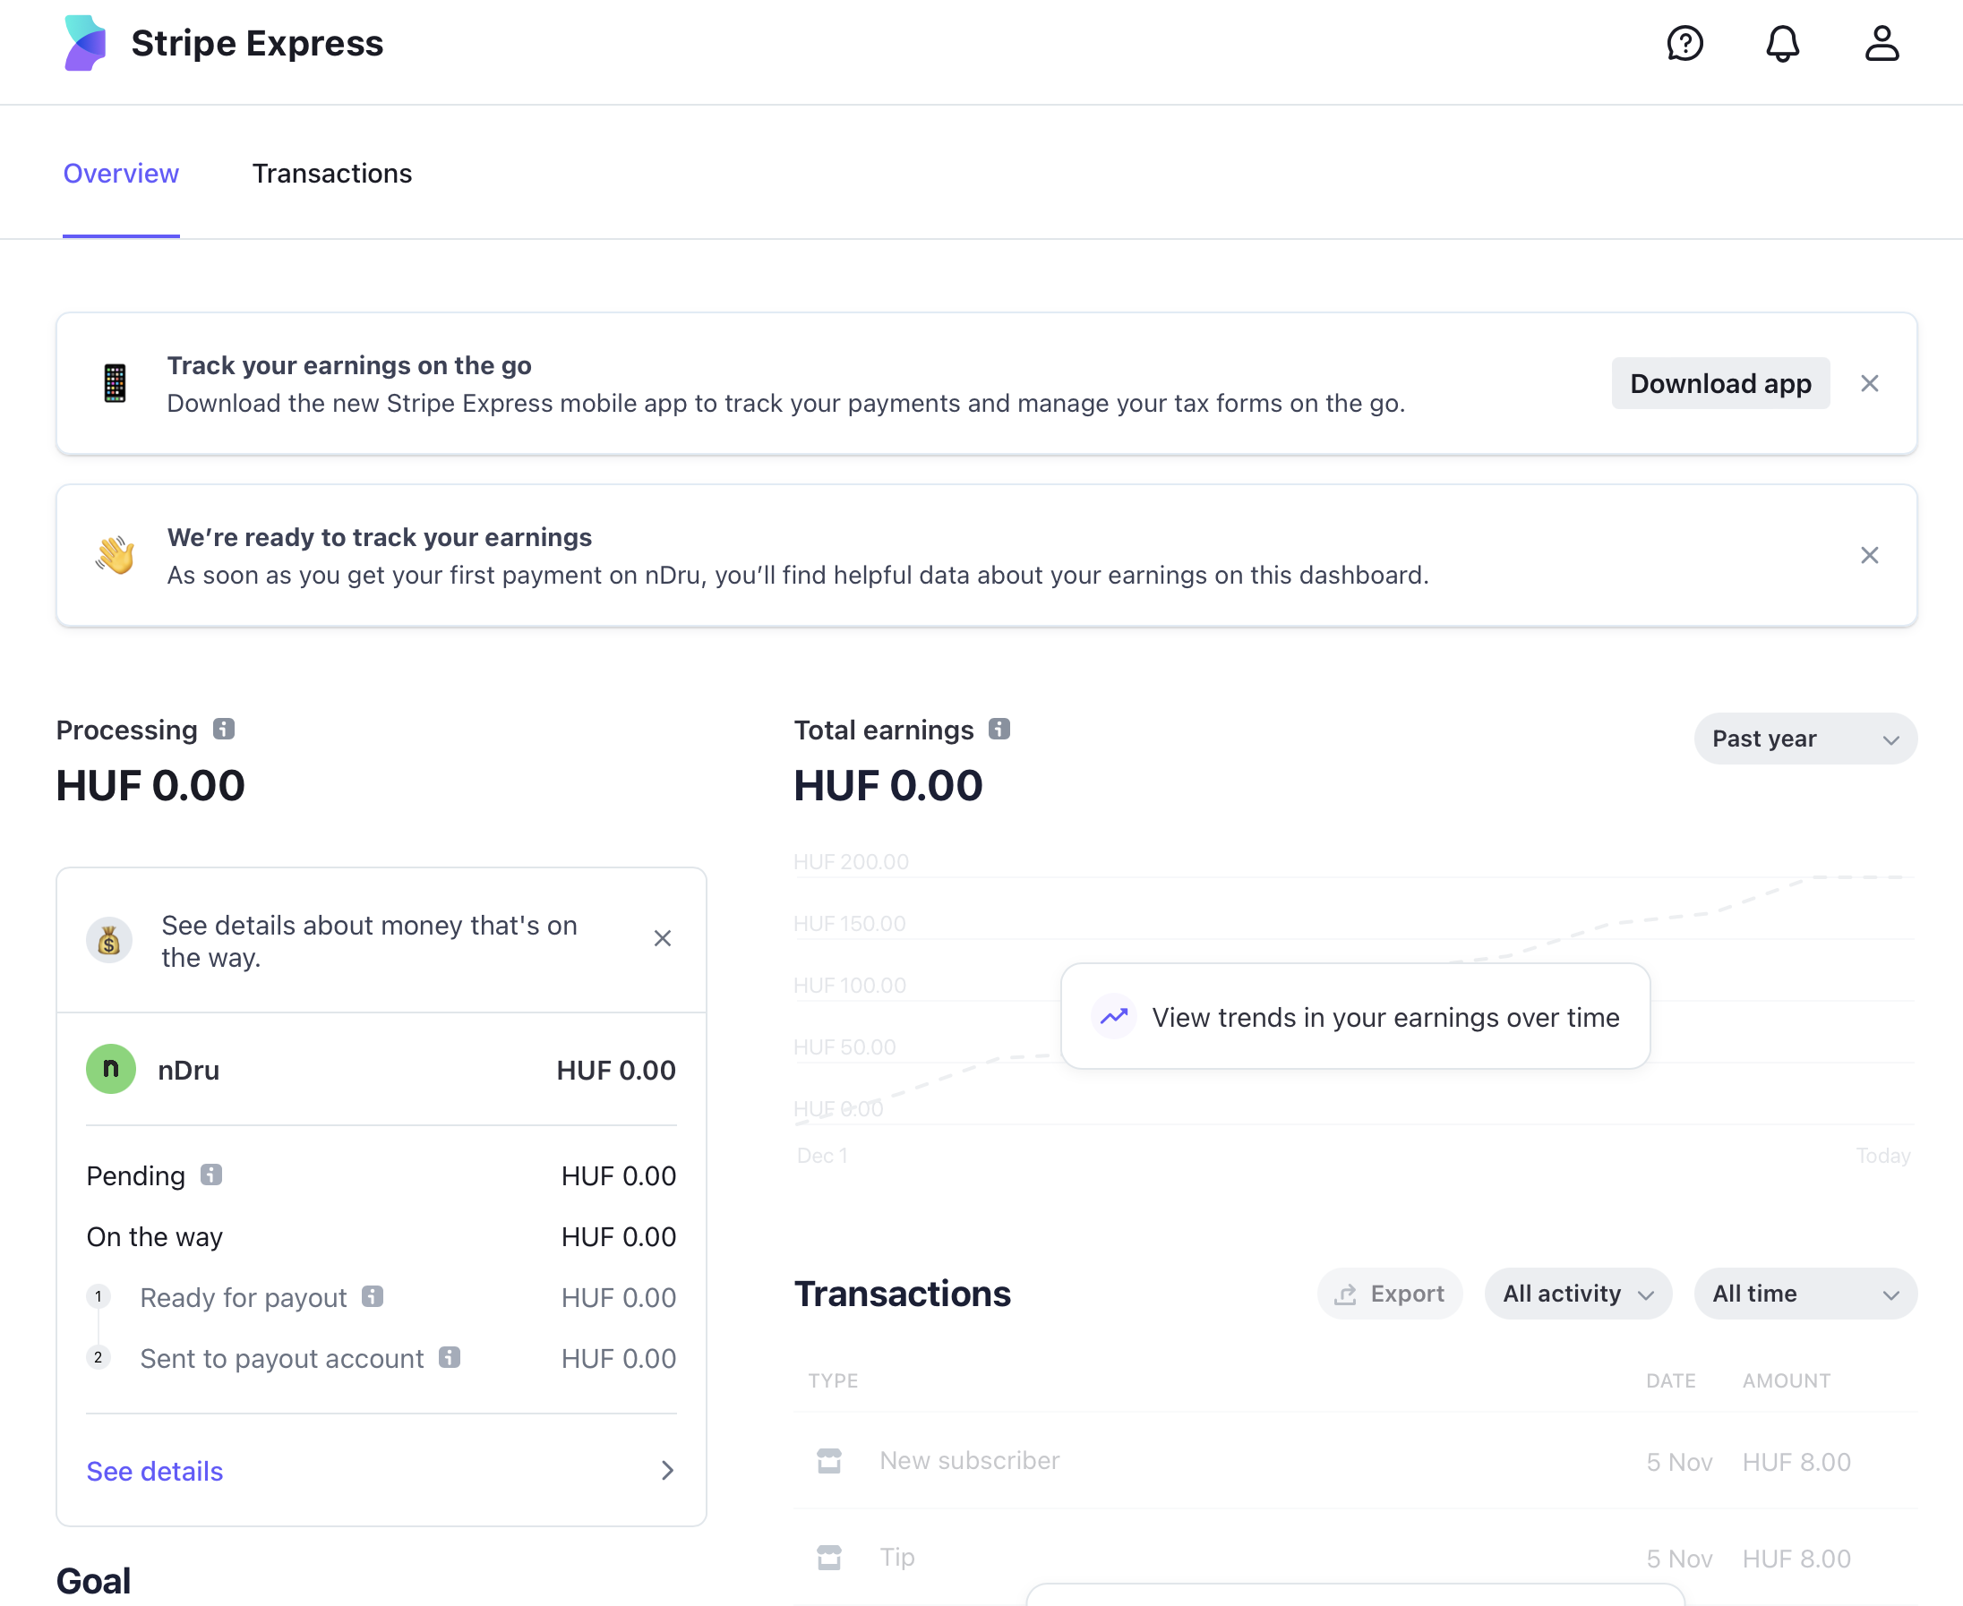
Task: Click the Today chart axis label
Action: [1883, 1156]
